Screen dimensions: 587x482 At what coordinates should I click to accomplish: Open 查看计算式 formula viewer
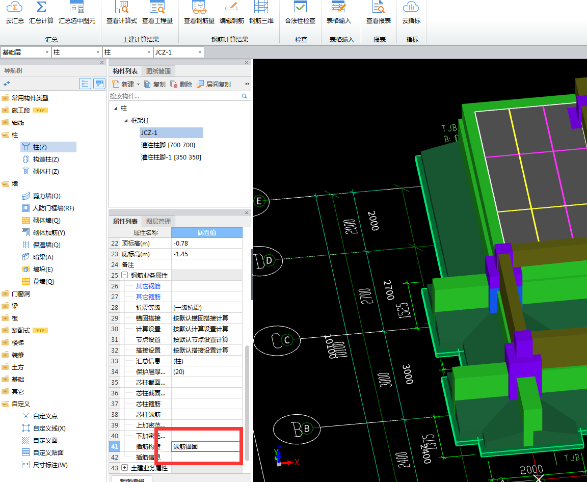[x=122, y=13]
